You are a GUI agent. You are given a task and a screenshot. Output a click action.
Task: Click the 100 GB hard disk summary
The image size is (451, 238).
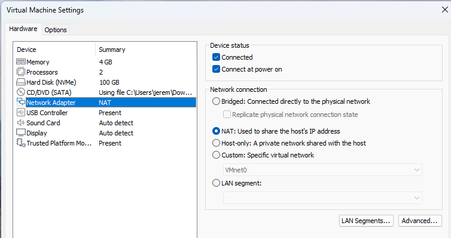pyautogui.click(x=109, y=82)
